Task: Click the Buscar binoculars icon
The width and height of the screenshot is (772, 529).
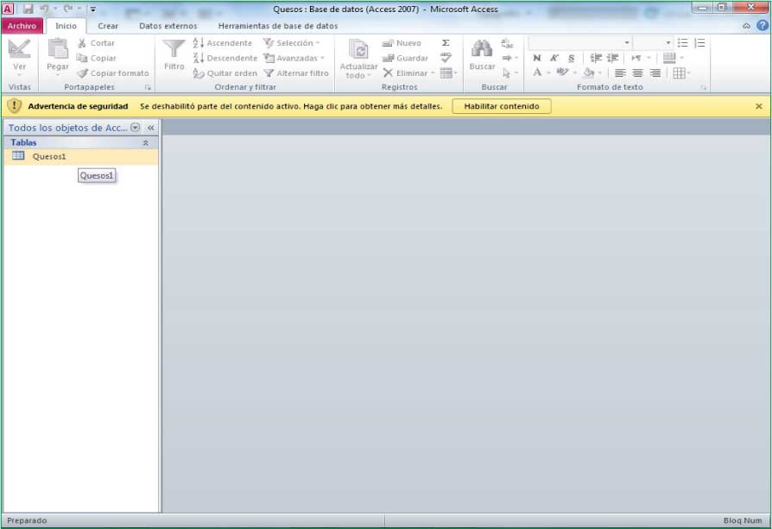Action: pos(482,50)
